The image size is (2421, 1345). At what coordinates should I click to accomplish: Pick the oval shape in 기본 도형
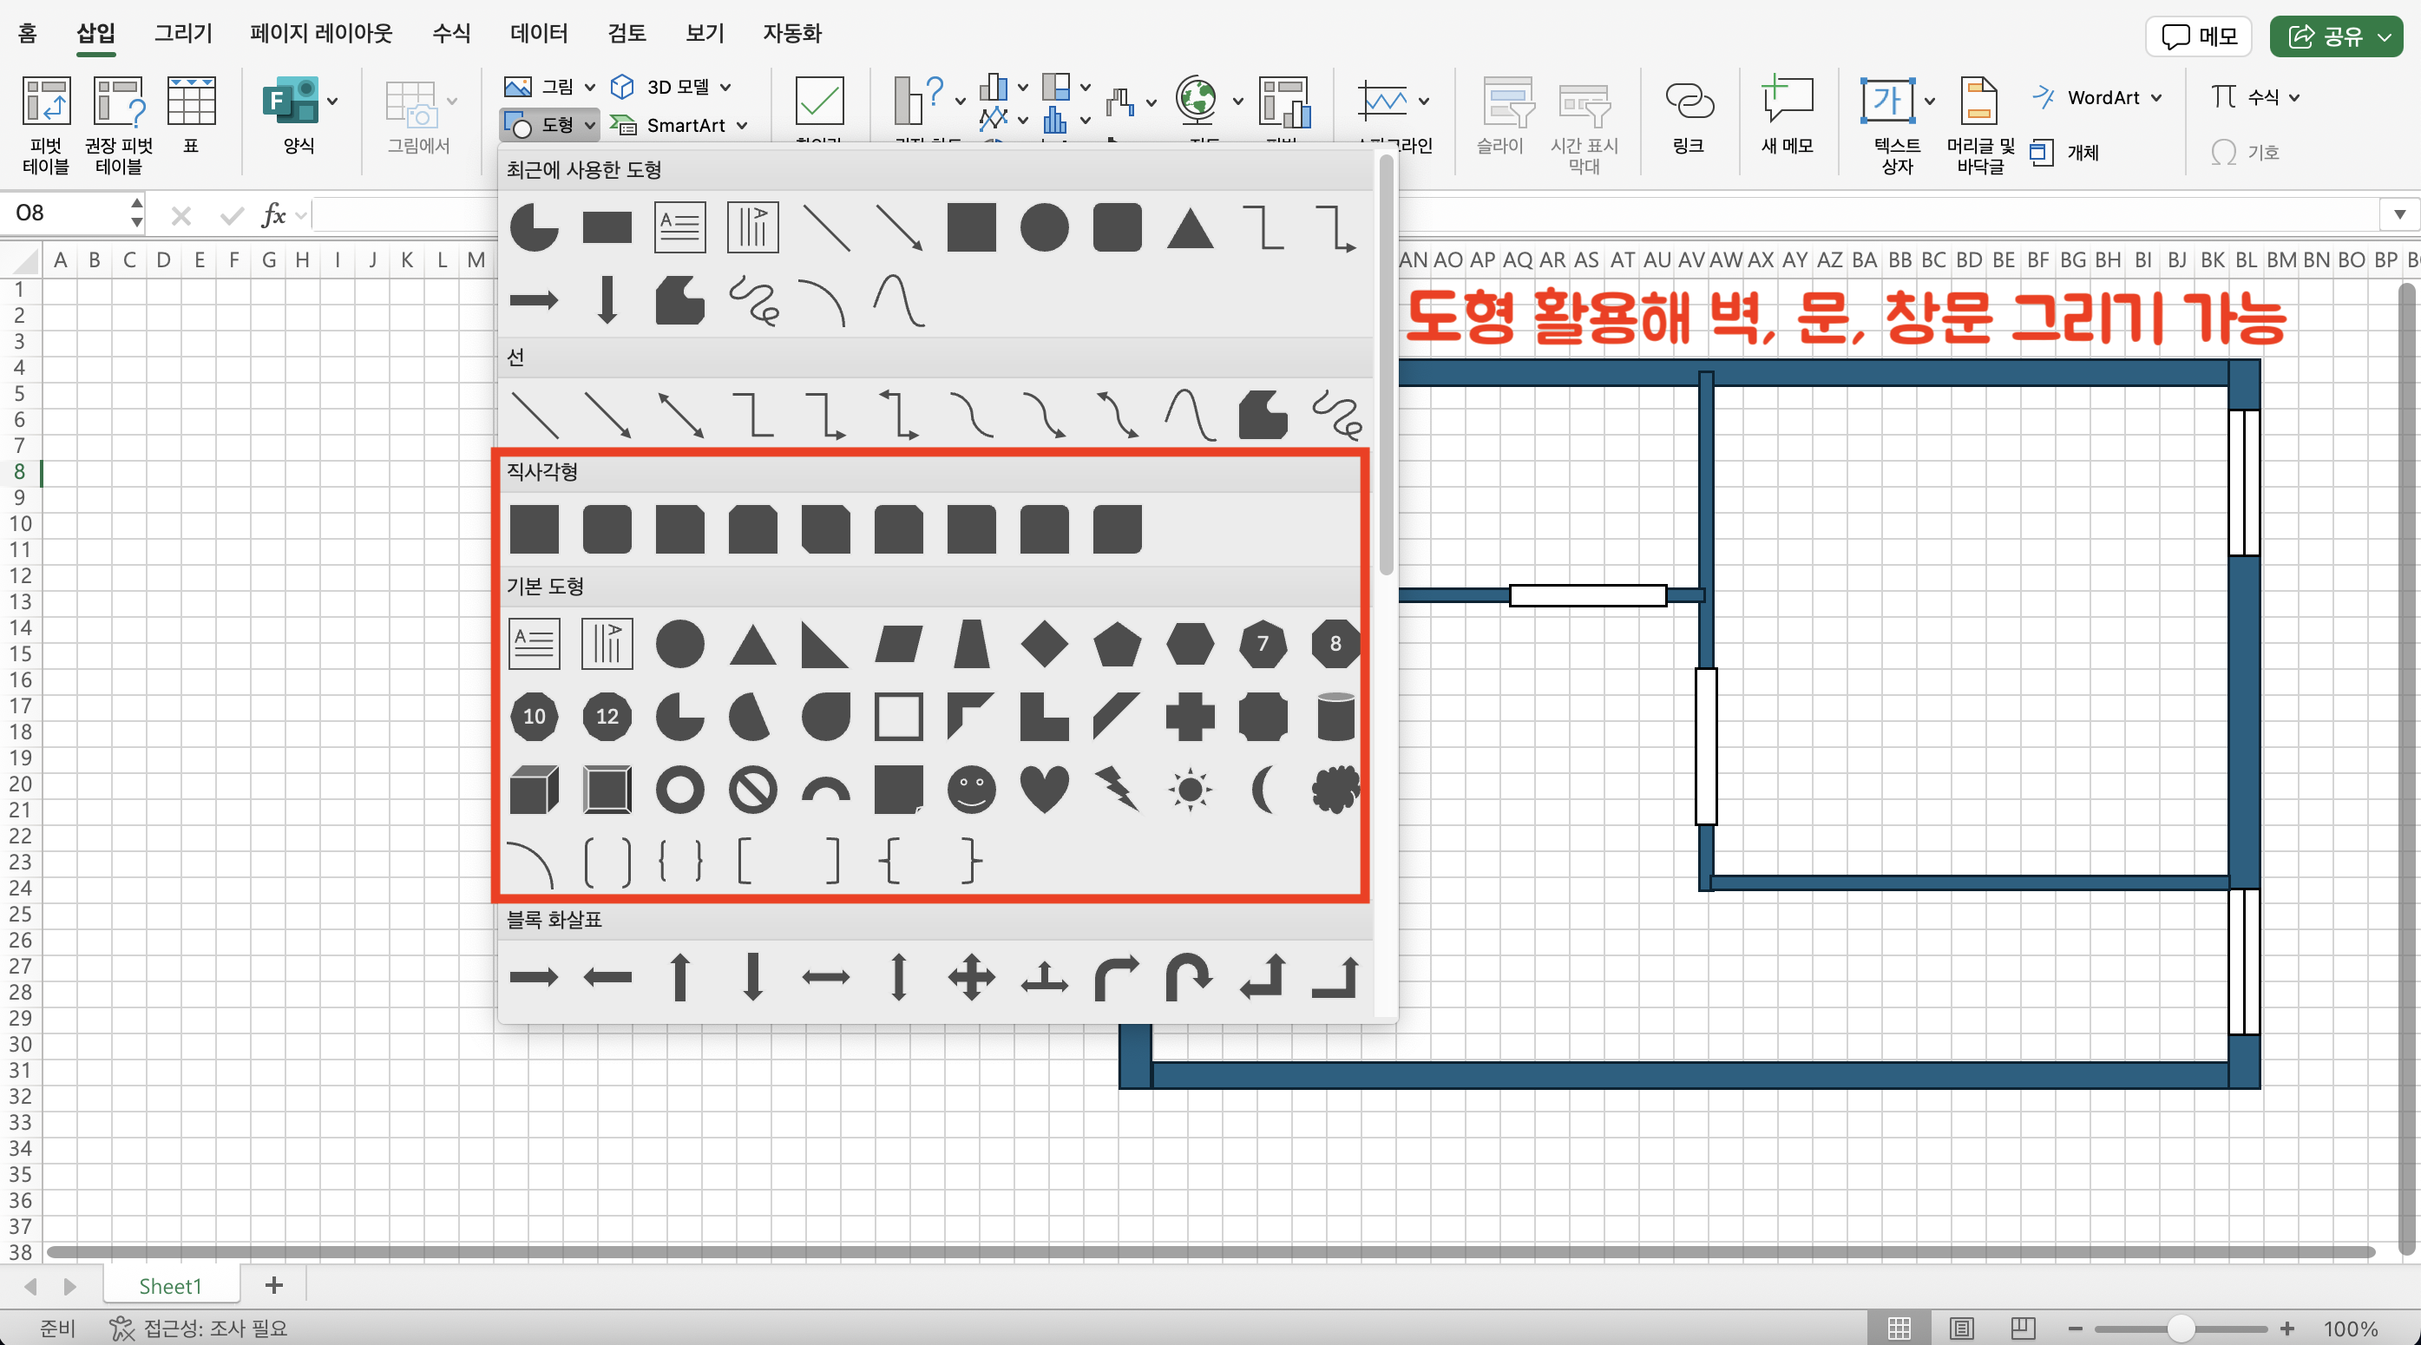pos(679,644)
